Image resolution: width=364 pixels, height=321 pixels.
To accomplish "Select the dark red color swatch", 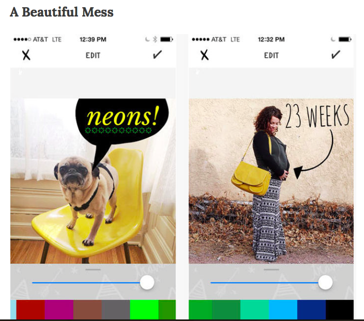I will (31, 310).
